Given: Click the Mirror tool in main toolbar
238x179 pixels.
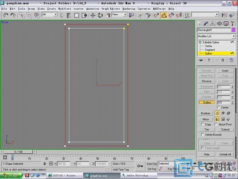Looking at the screenshot, I should point(224,15).
